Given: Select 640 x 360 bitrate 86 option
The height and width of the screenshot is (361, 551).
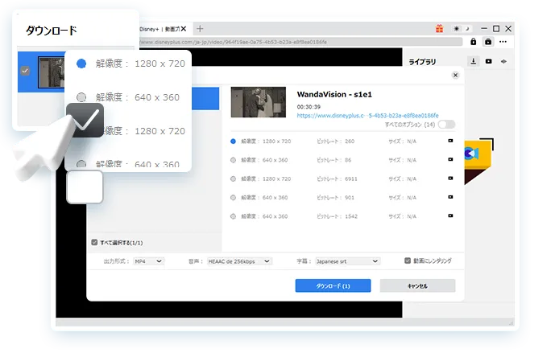Looking at the screenshot, I should click(x=233, y=160).
